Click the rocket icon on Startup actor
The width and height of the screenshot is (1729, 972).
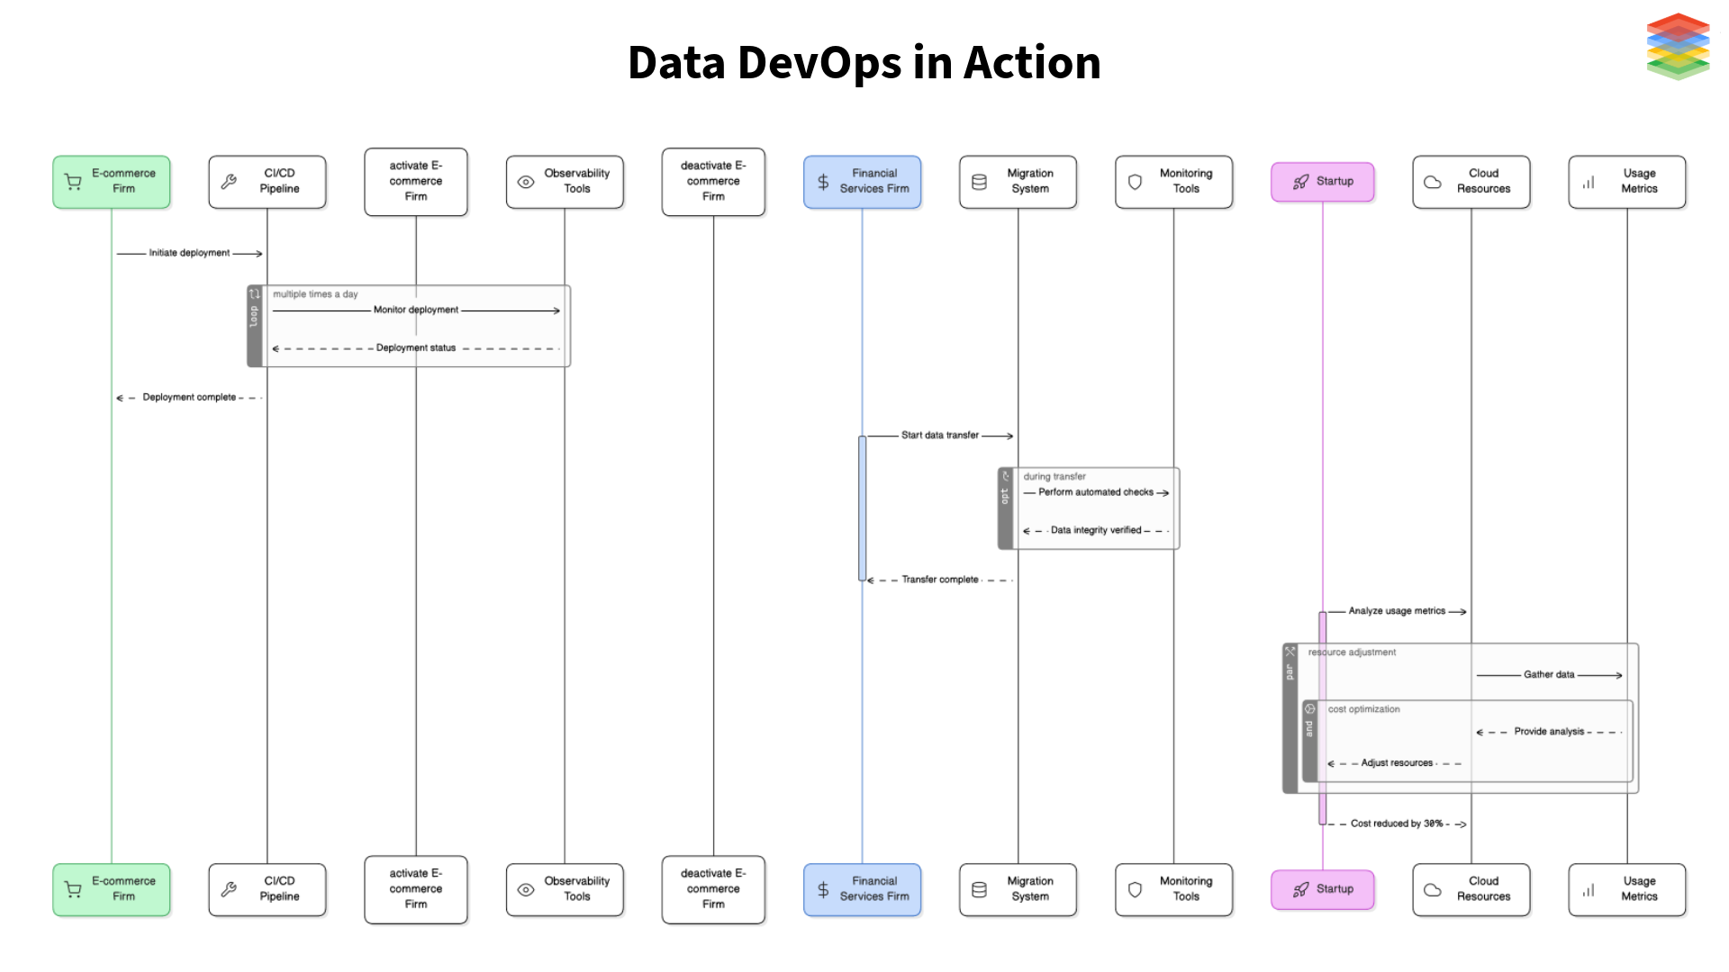coord(1299,181)
